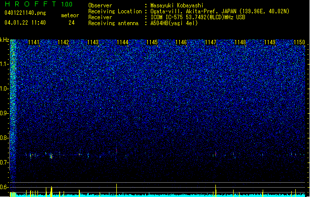This screenshot has width=310, height=197.
Task: Select the A504HB(yagi 4el) antenna text
Action: click(x=174, y=23)
